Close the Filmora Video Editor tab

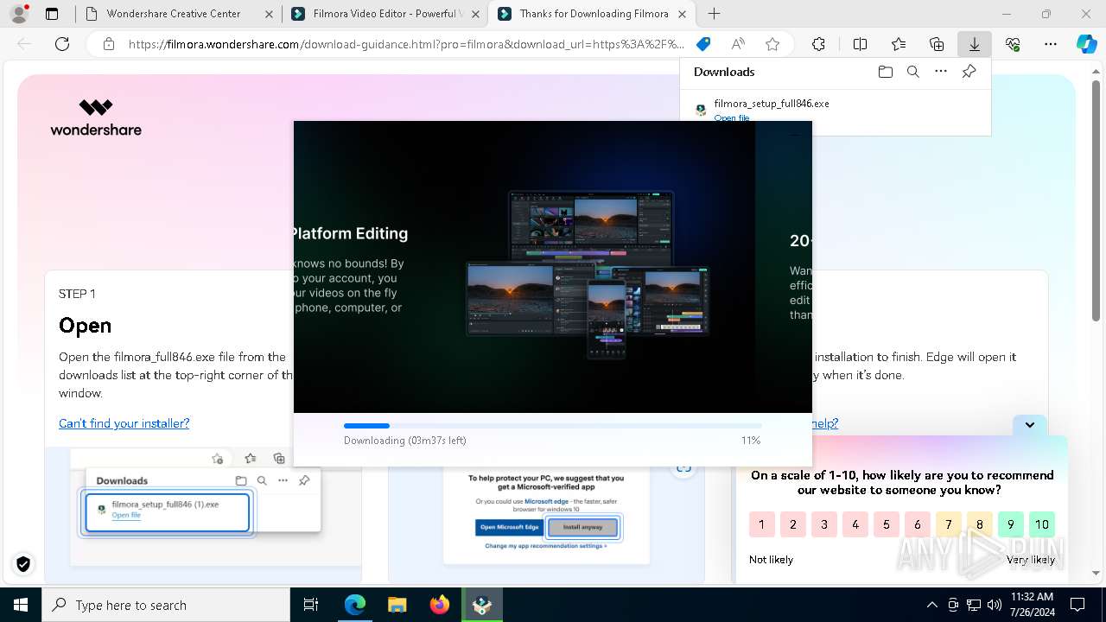coord(475,14)
